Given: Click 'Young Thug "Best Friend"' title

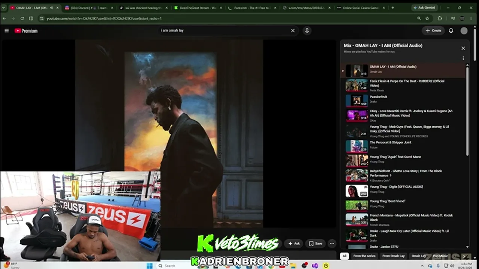Looking at the screenshot, I should coord(387,201).
